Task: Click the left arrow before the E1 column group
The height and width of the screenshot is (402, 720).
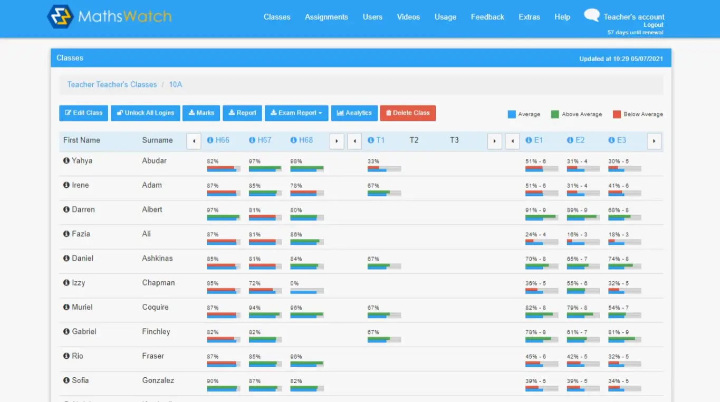Action: (x=512, y=141)
